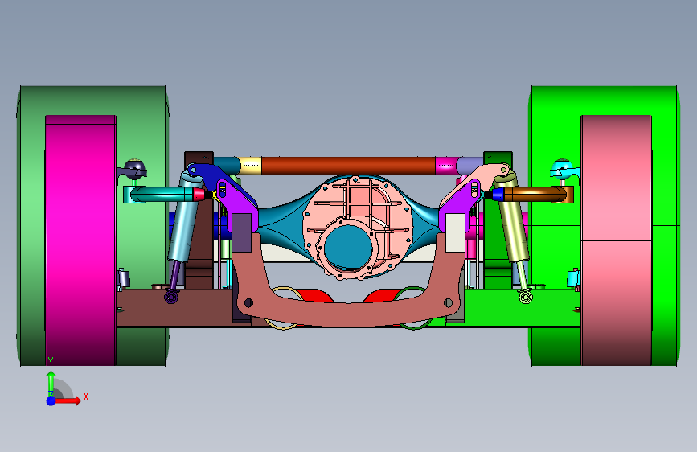Select the lavender tie rod end segment
697x452 pixels.
469,166
